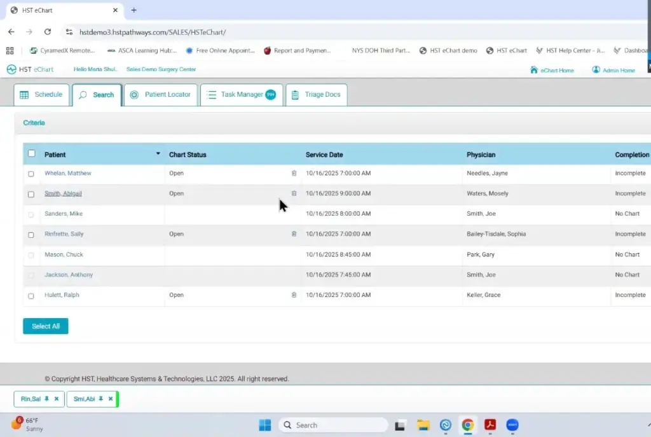Screen dimensions: 651x437
Task: Open patient Sanders, Mike
Action: (x=64, y=214)
